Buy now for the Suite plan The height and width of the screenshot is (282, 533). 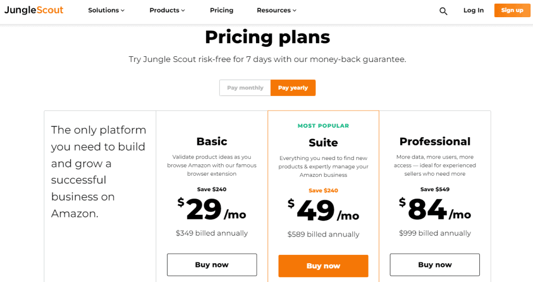click(323, 266)
